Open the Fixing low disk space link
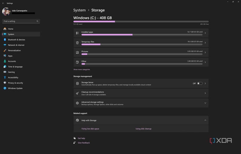Image resolution: width=241 pixels, height=154 pixels. pyautogui.click(x=90, y=129)
